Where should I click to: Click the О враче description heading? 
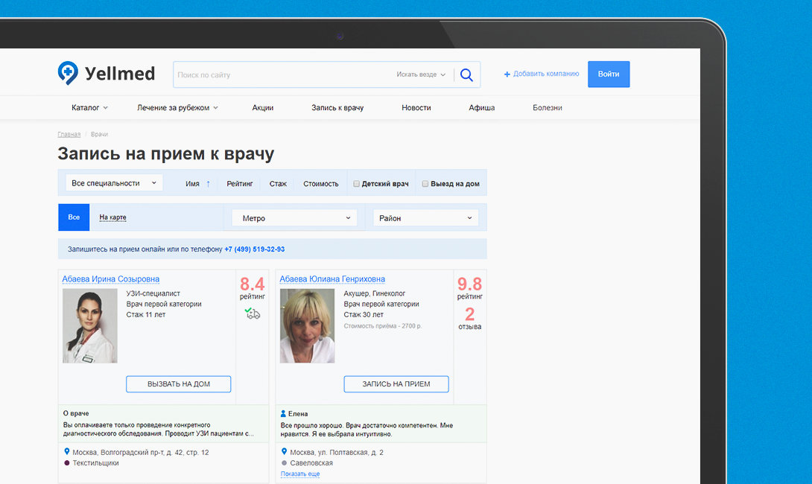pos(76,413)
